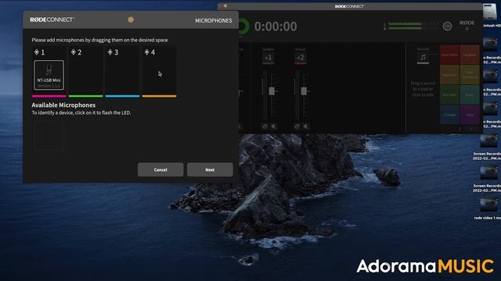Screen dimensions: 501x281
Task: Trigger the purple sound pad
Action: (470, 115)
